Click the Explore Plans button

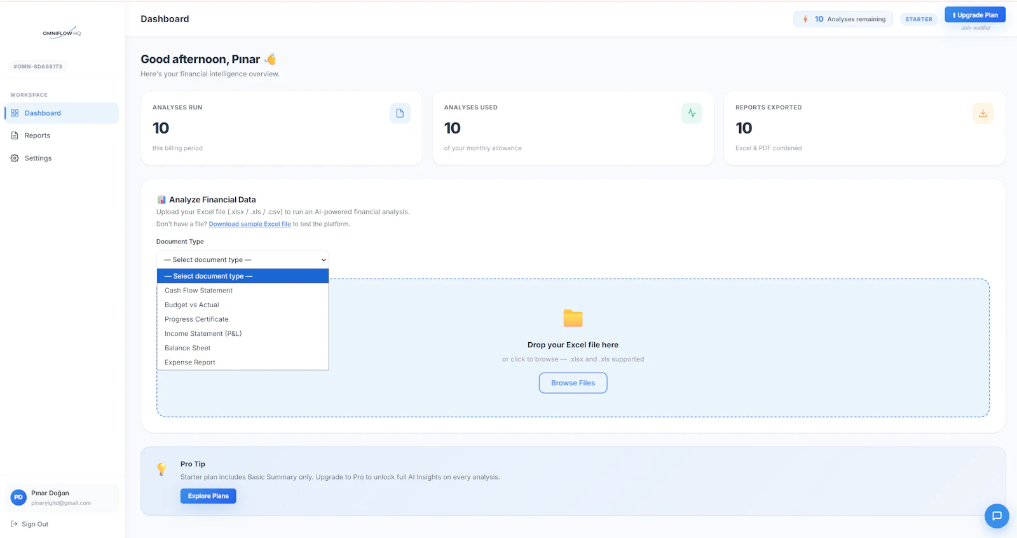pos(208,496)
